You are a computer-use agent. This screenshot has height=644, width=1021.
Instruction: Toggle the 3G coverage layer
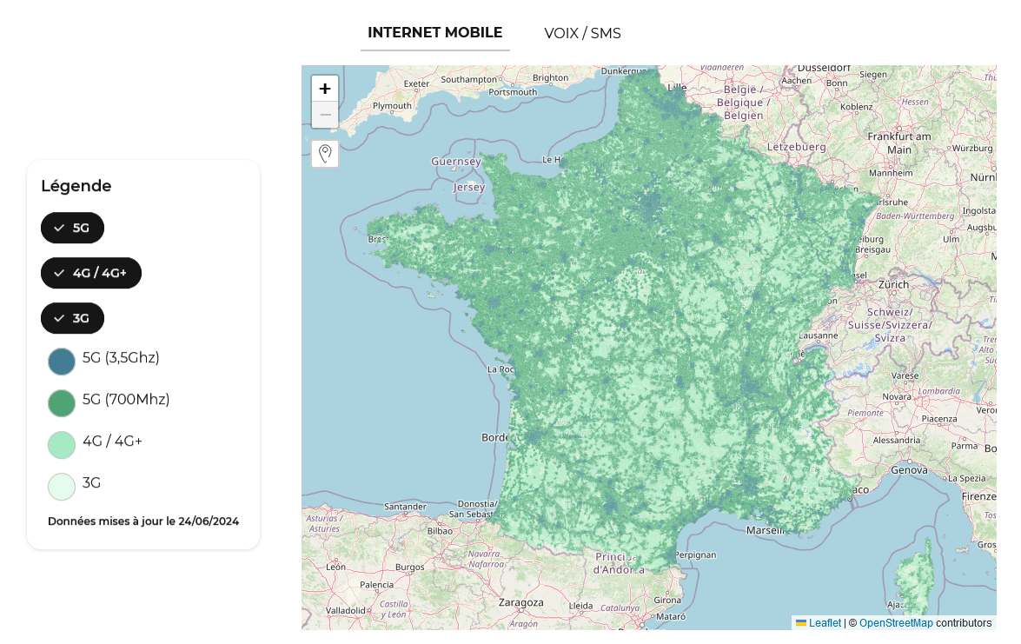72,318
